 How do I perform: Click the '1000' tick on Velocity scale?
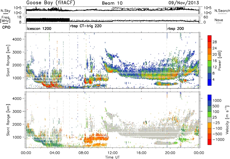[x=217, y=100]
